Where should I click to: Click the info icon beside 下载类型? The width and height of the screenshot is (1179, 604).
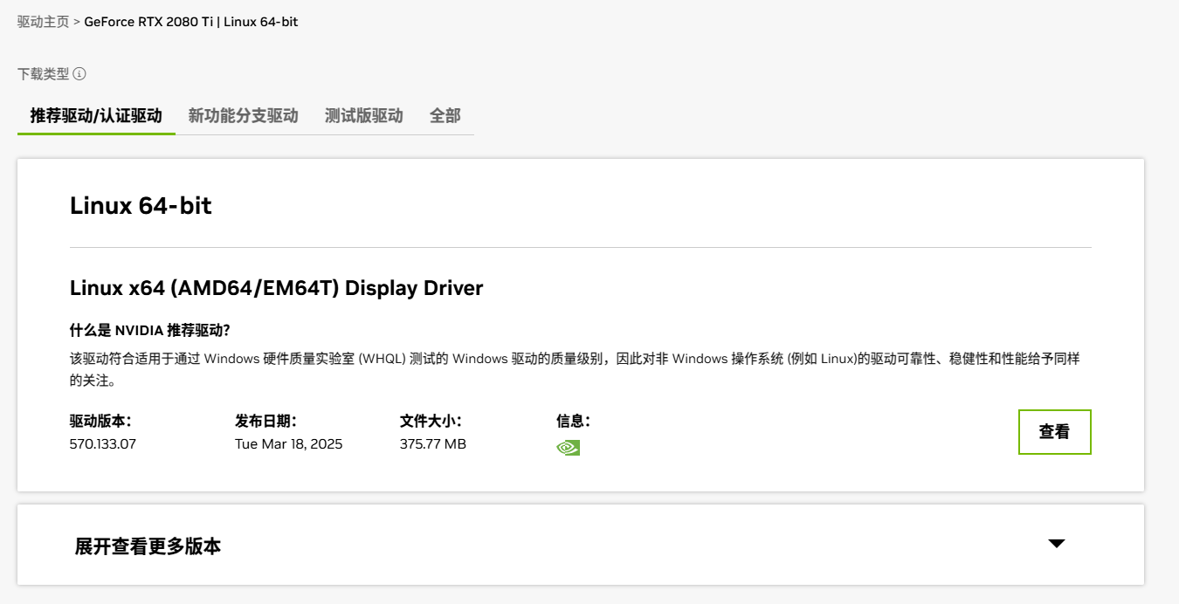pos(79,74)
